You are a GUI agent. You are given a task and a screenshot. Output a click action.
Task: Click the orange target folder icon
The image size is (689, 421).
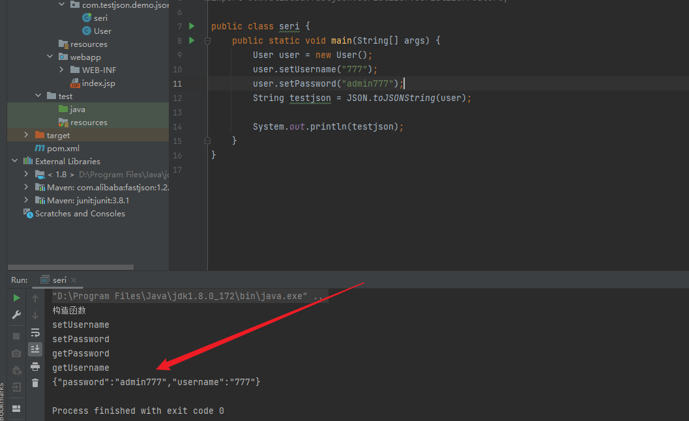point(40,135)
